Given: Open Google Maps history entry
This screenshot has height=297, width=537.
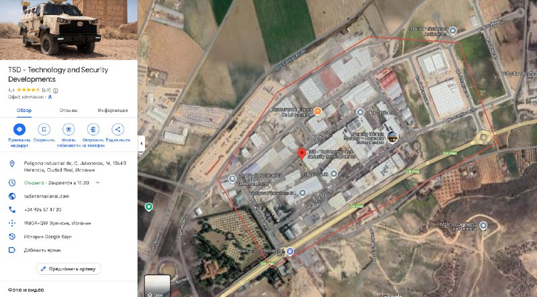Looking at the screenshot, I should pyautogui.click(x=48, y=237).
